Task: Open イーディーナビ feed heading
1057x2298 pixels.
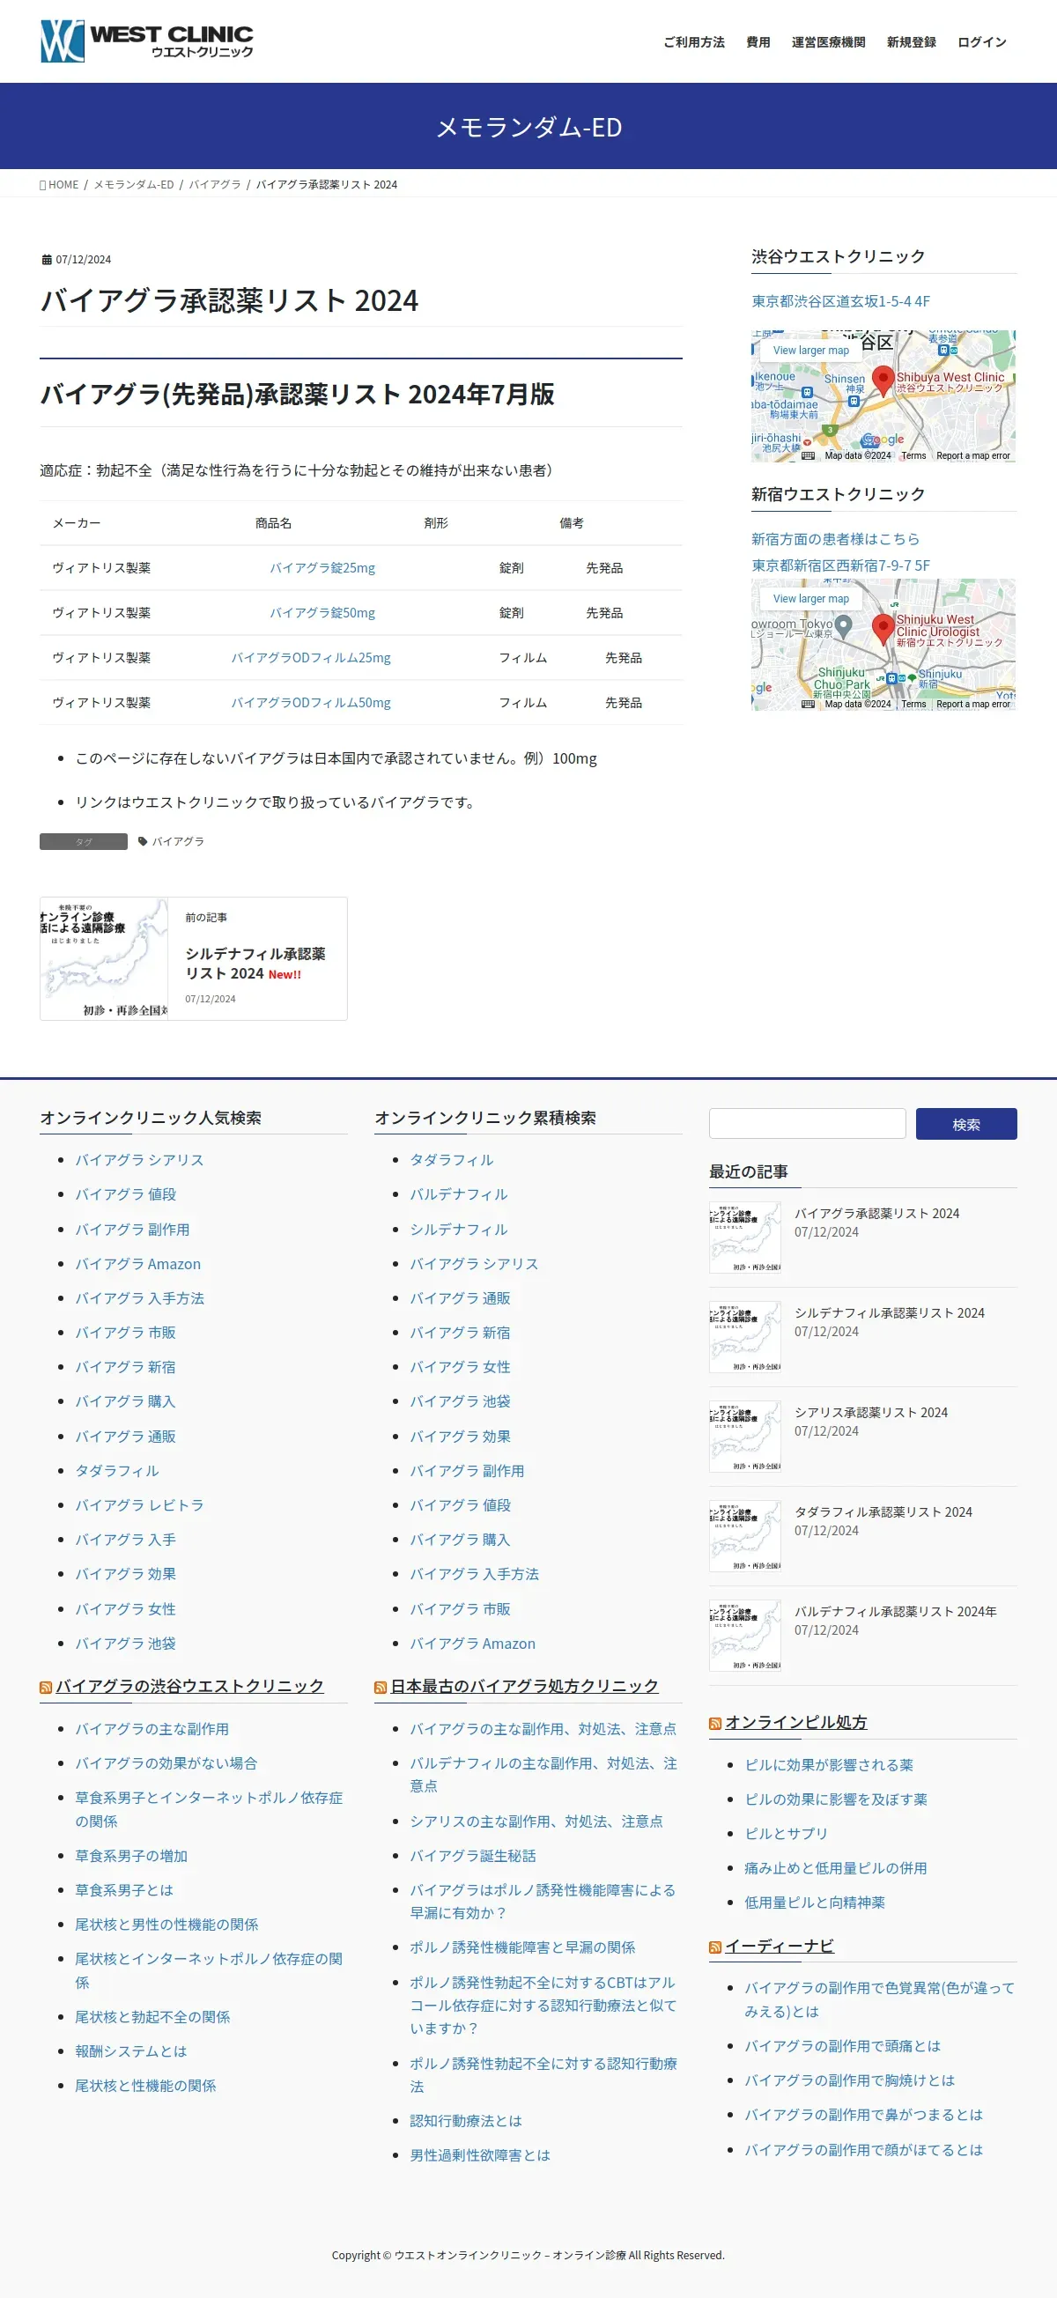Action: 780,1947
